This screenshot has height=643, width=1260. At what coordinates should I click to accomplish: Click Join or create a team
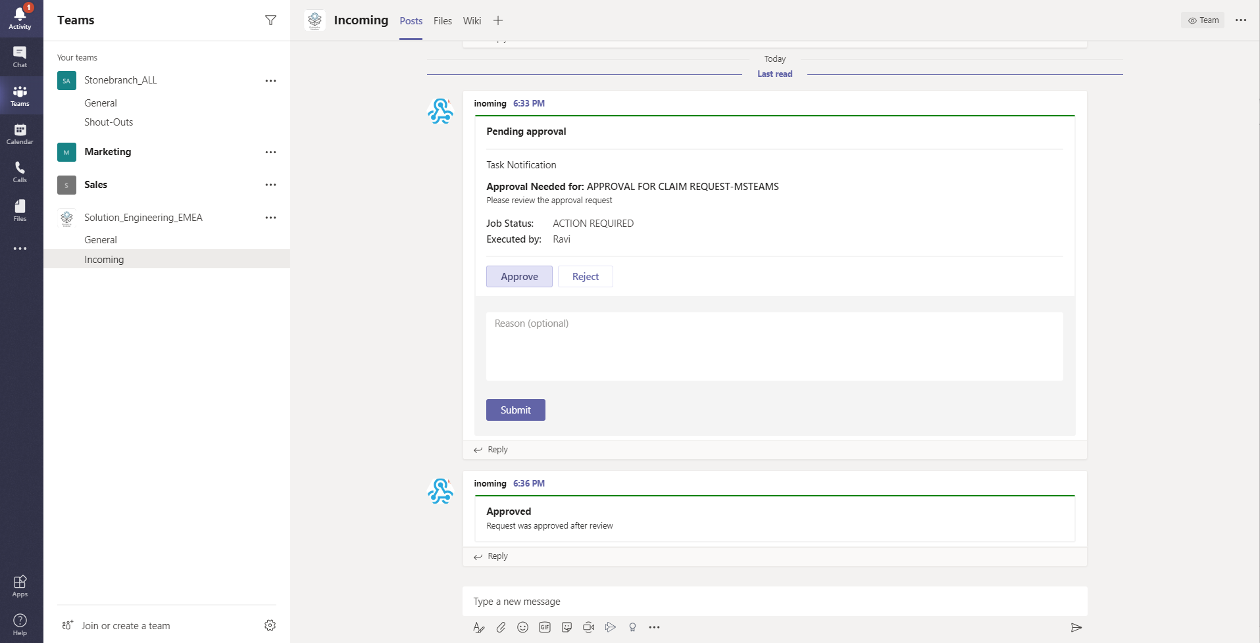point(116,626)
